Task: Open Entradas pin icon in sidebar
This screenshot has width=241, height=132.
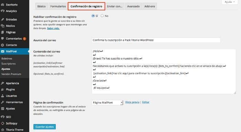Action: 2,20
